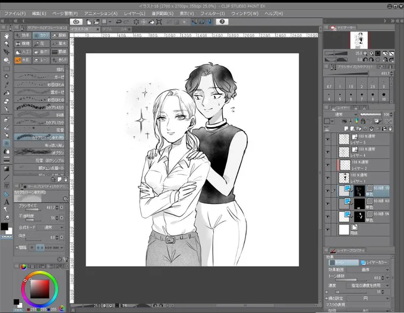This screenshot has height=313, width=404.
Task: Open the フィルター(I) menu
Action: tap(212, 14)
